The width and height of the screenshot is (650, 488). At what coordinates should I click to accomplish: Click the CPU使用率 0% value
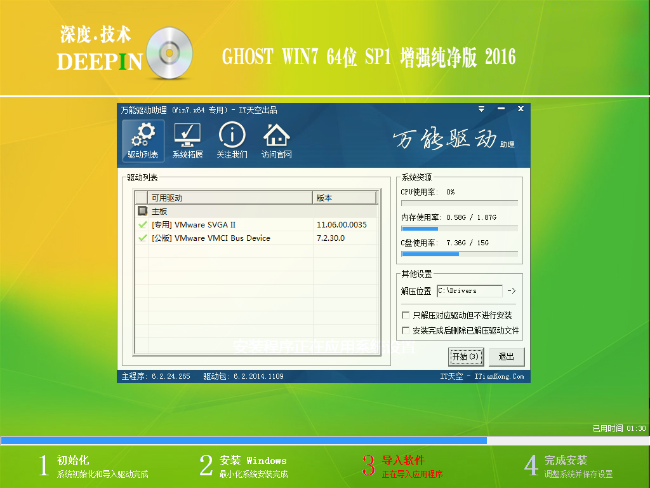coord(451,192)
